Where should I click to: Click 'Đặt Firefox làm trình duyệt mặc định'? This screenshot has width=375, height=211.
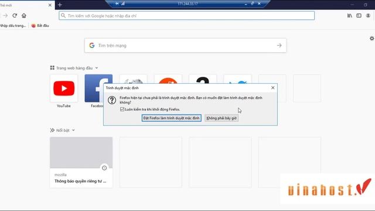click(x=172, y=118)
